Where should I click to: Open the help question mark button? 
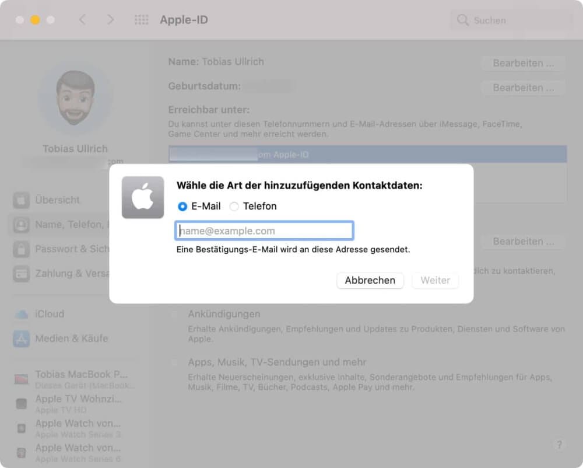pyautogui.click(x=559, y=444)
